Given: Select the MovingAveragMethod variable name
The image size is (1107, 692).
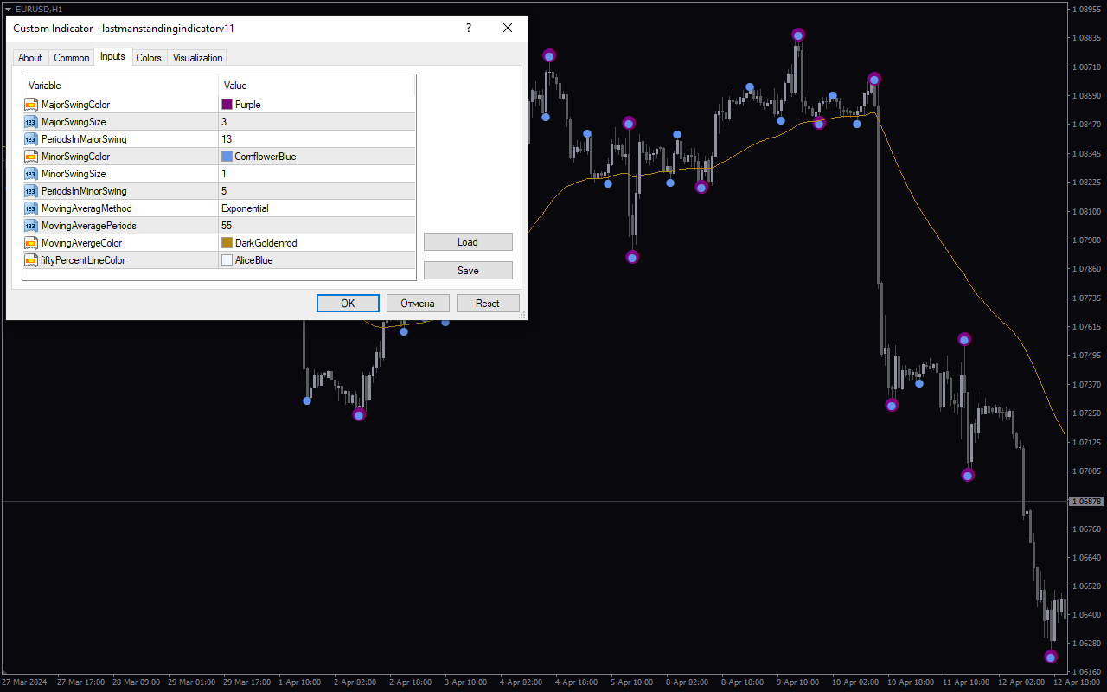Looking at the screenshot, I should click(86, 208).
